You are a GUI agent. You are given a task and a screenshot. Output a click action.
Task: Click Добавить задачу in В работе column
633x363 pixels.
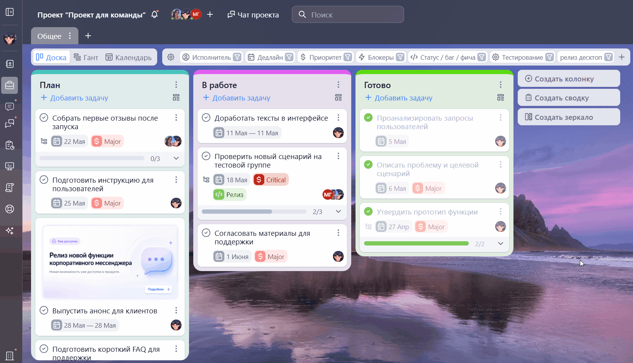click(x=237, y=98)
